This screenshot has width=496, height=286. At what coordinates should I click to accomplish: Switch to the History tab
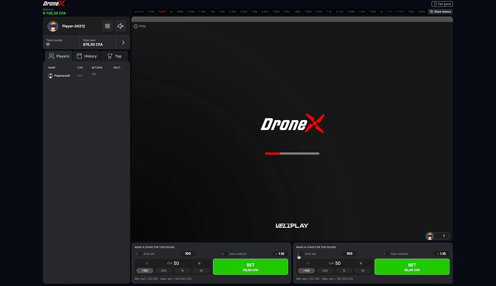pos(86,56)
